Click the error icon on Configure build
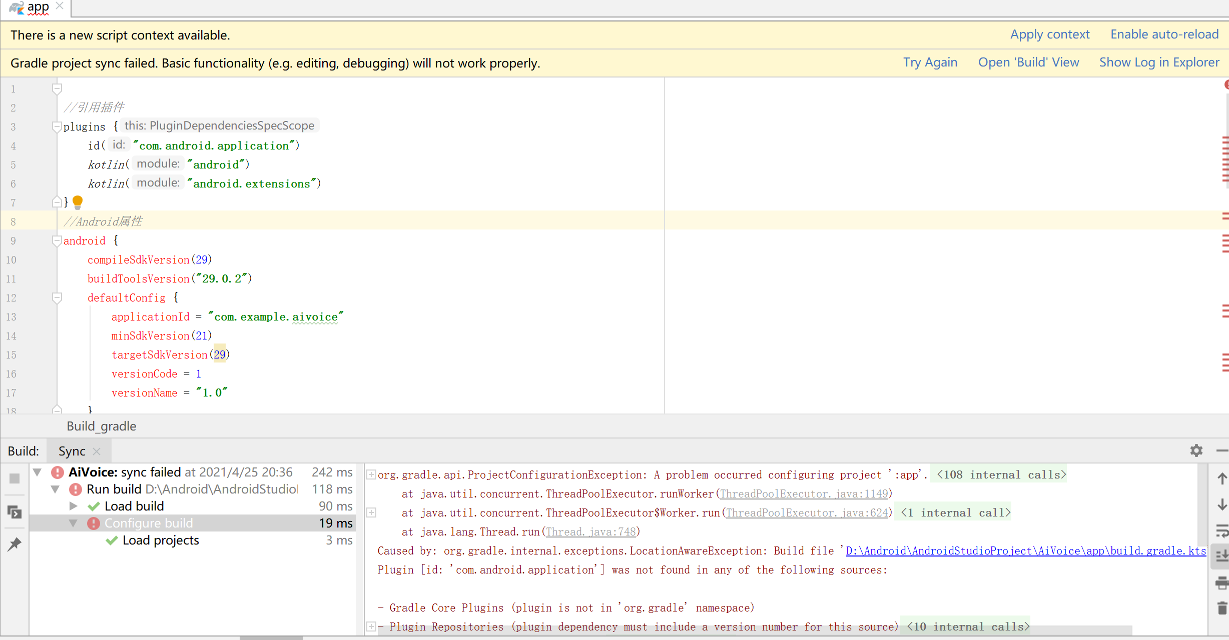The height and width of the screenshot is (640, 1229). pyautogui.click(x=93, y=523)
